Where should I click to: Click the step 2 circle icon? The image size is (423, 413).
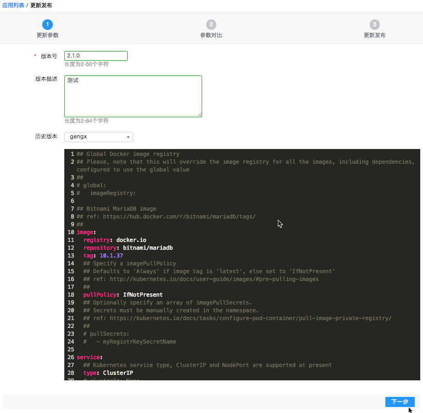[x=211, y=24]
